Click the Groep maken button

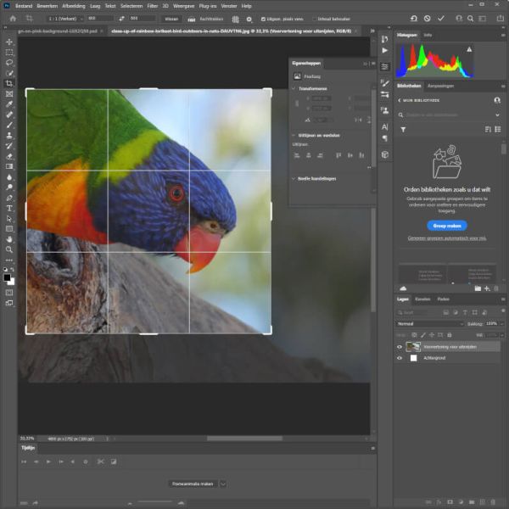[446, 226]
